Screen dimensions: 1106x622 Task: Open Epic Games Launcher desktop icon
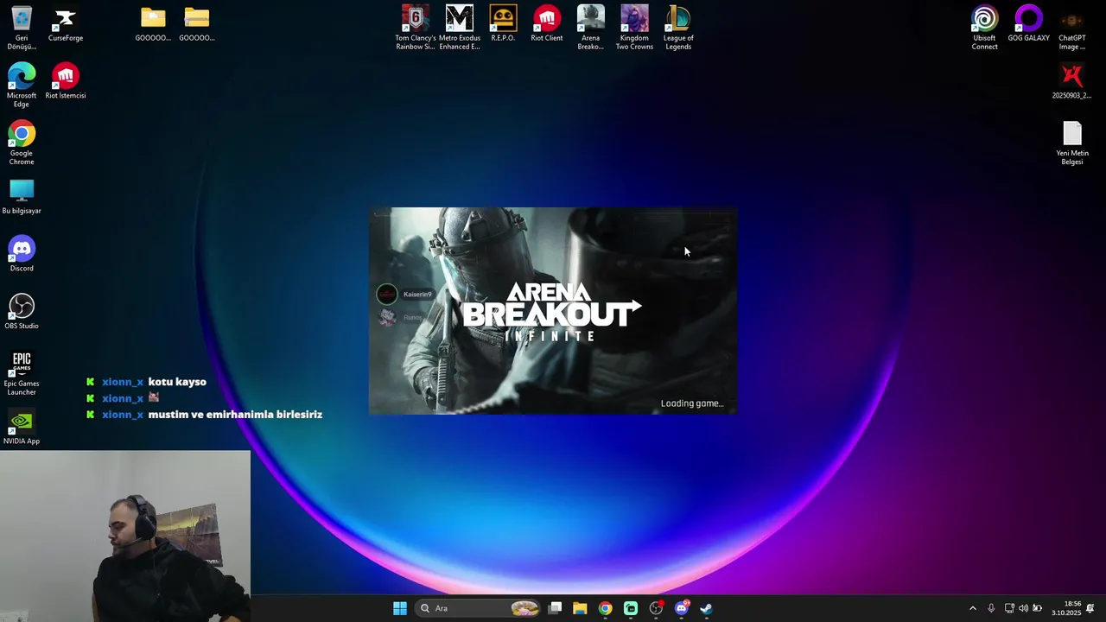(x=22, y=373)
